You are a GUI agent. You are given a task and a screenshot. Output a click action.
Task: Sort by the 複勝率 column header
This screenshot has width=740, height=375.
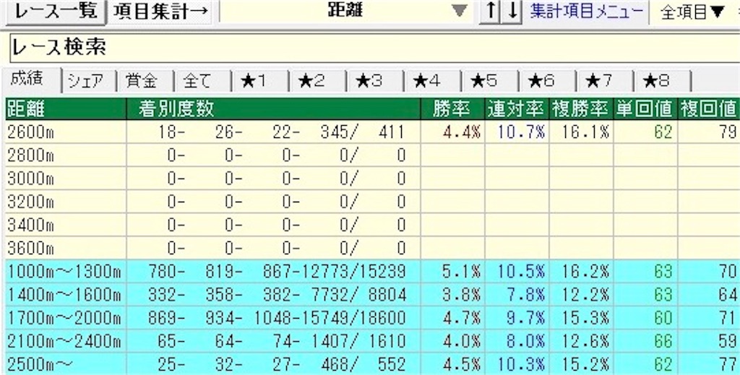click(581, 109)
